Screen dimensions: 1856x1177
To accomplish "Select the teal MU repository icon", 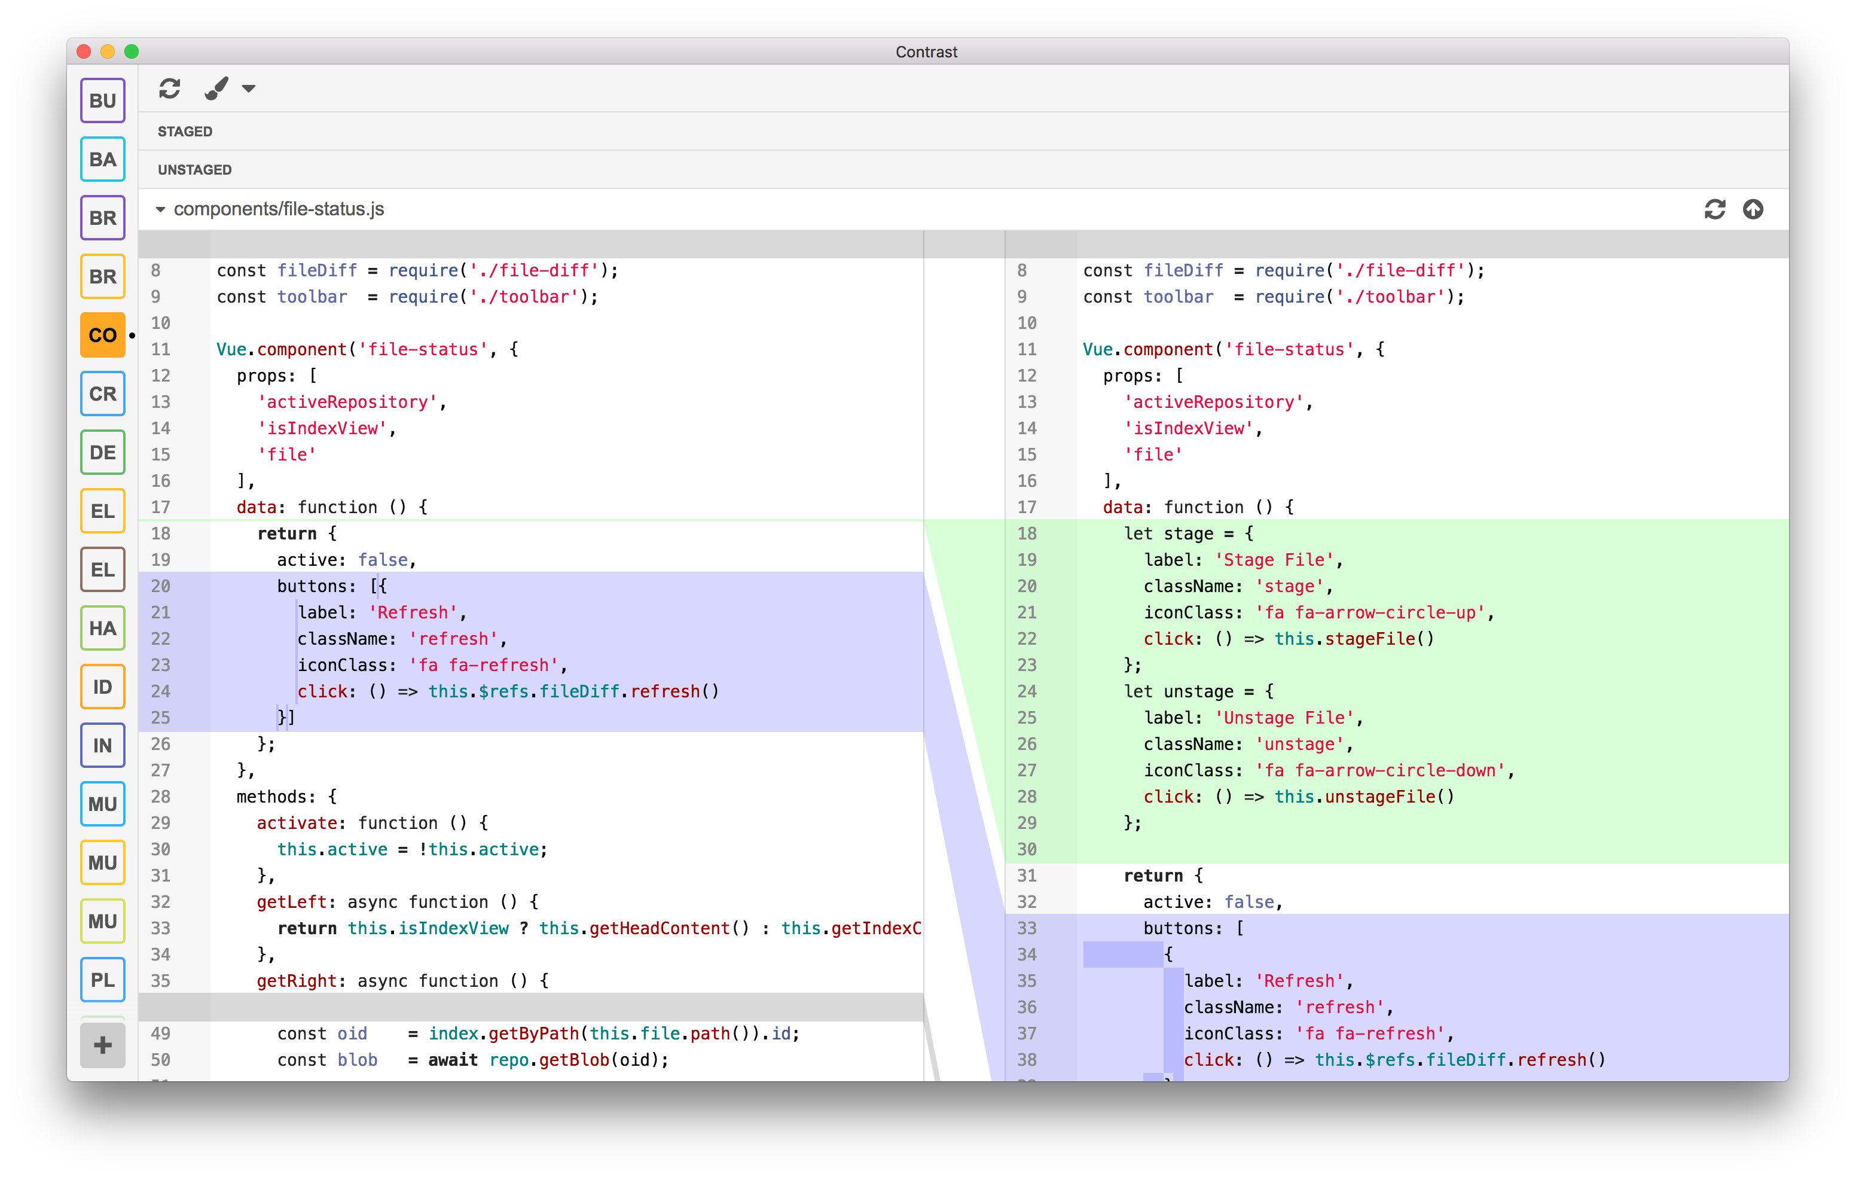I will 102,803.
